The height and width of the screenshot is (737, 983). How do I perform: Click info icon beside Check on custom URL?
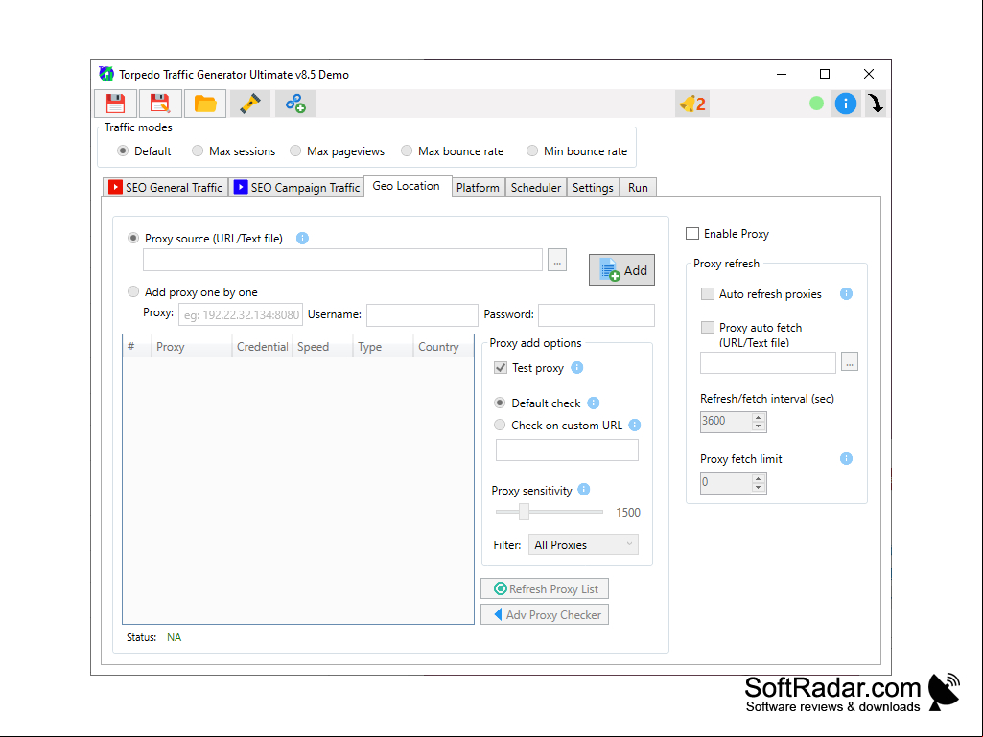[x=635, y=425]
